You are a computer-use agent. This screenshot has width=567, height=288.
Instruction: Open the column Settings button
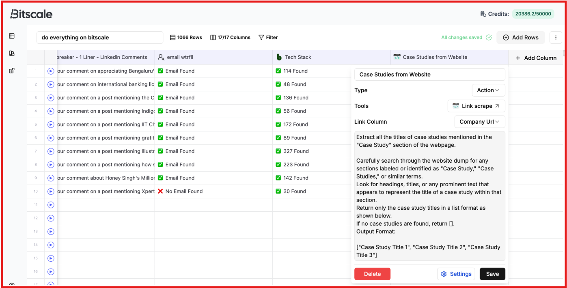tap(457, 274)
